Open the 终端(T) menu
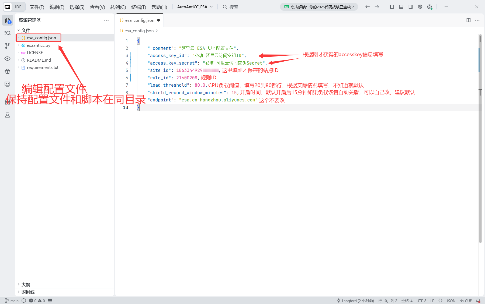The image size is (485, 304). point(138,7)
